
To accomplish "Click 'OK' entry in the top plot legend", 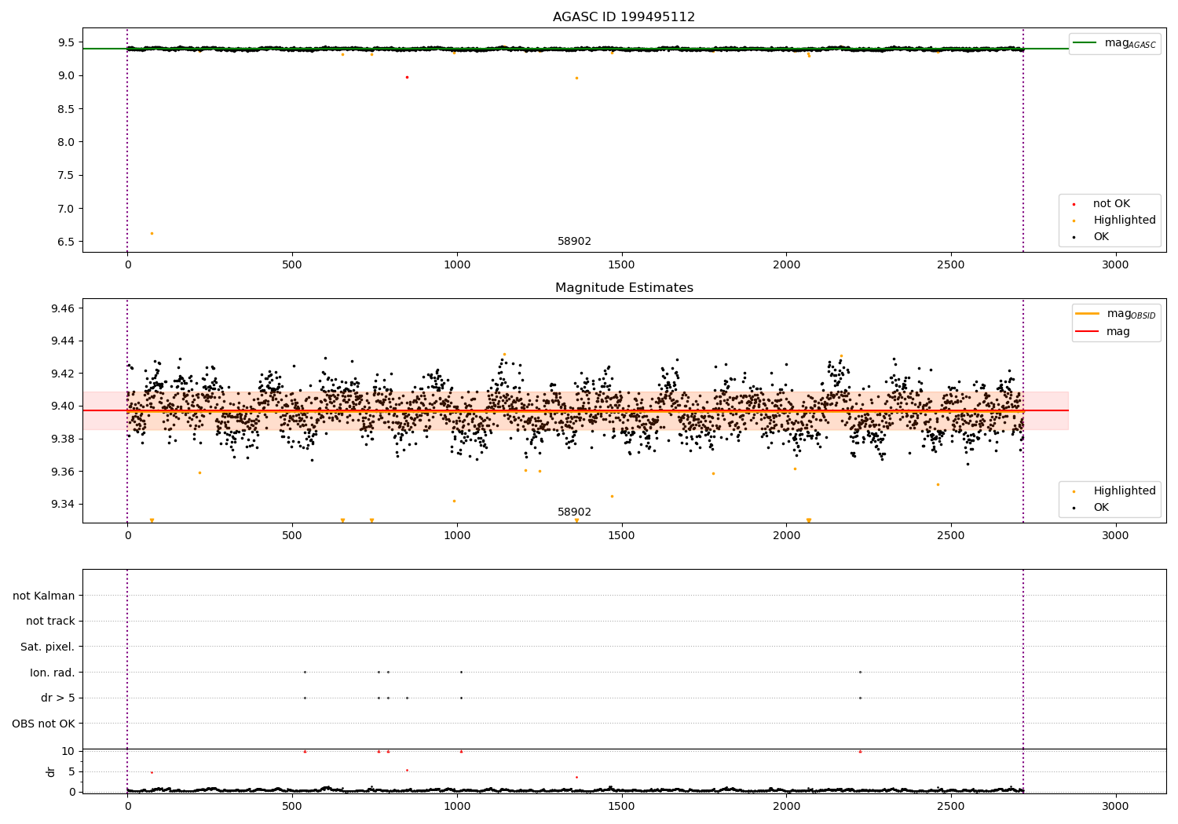I will point(1101,236).
